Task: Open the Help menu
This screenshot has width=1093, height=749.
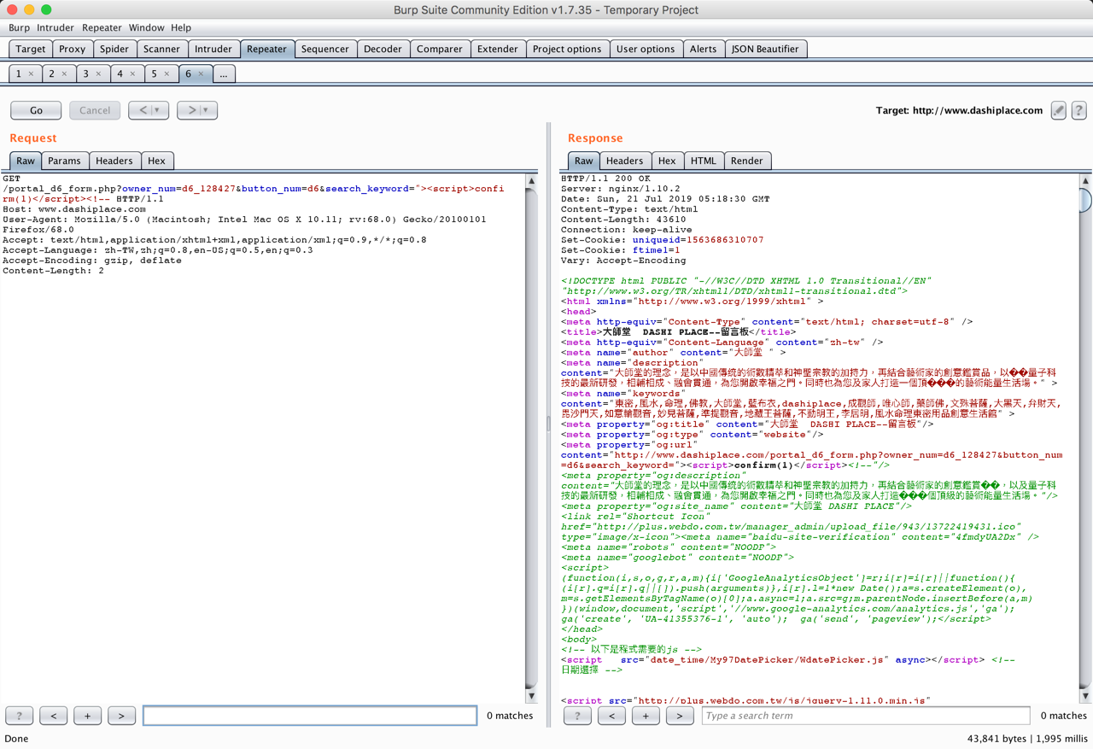Action: pyautogui.click(x=181, y=28)
